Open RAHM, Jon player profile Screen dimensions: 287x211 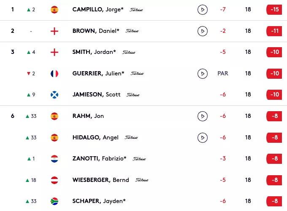(x=88, y=116)
